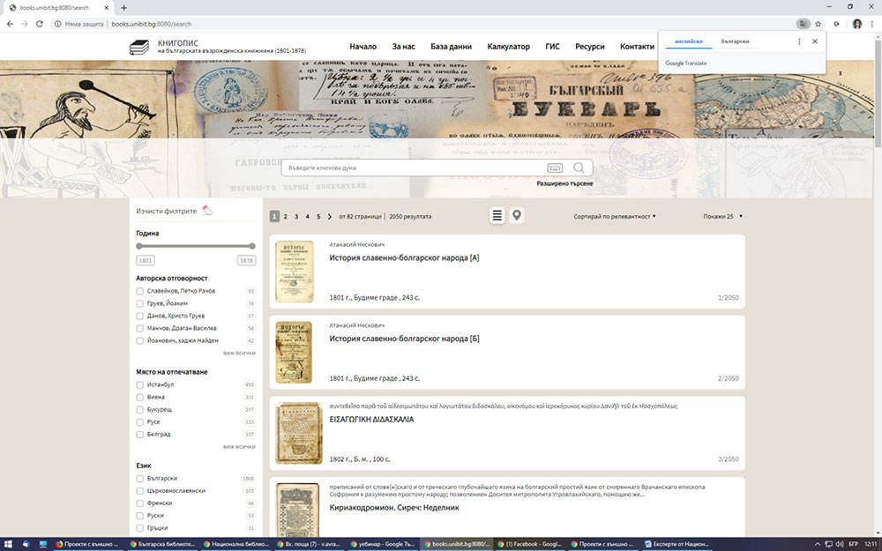
Task: Click the 1878 end year box
Action: [246, 260]
